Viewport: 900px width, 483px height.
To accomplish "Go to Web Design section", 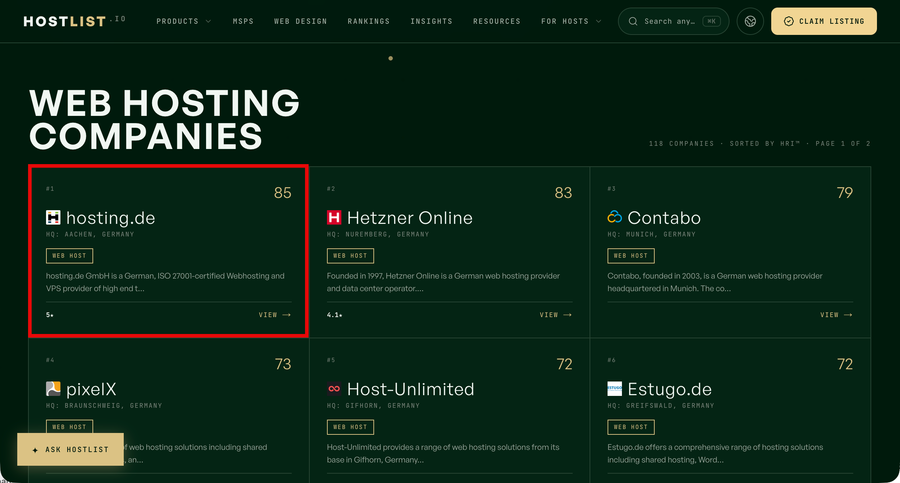I will pyautogui.click(x=301, y=21).
